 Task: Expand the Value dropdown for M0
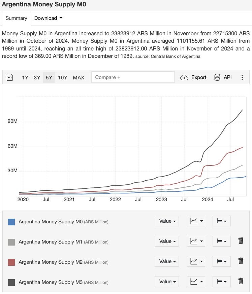167,221
